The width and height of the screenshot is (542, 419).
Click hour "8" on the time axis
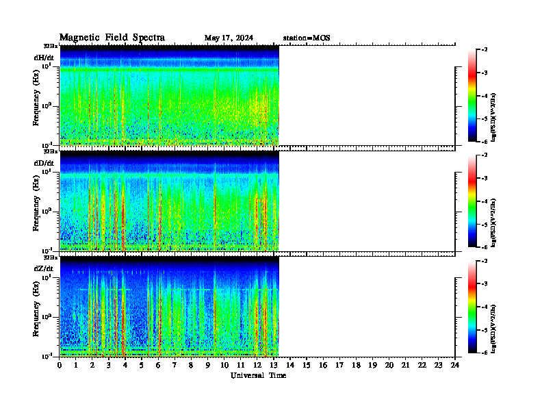tap(191, 366)
